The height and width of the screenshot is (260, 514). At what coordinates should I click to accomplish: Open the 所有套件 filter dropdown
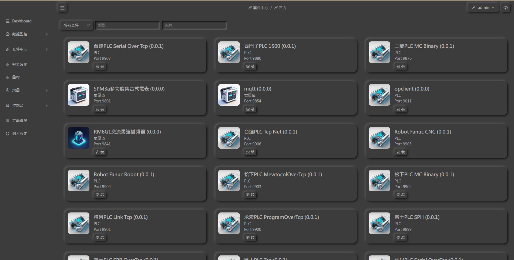pyautogui.click(x=76, y=25)
